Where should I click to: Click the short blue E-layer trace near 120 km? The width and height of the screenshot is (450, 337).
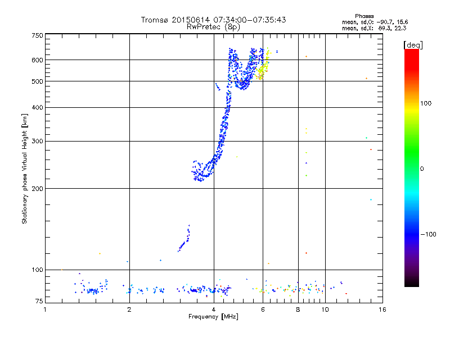tap(184, 238)
